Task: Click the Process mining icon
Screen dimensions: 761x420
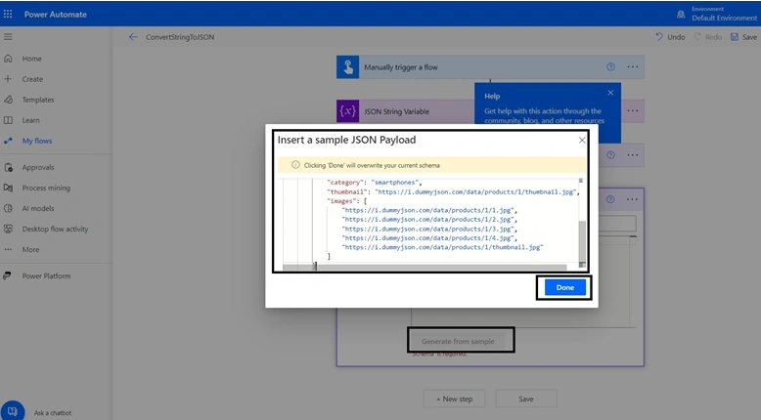Action: click(x=8, y=188)
